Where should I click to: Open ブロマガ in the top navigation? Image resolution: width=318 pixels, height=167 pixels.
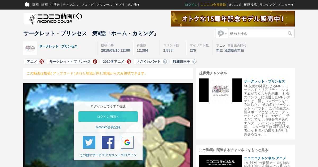pyautogui.click(x=87, y=5)
